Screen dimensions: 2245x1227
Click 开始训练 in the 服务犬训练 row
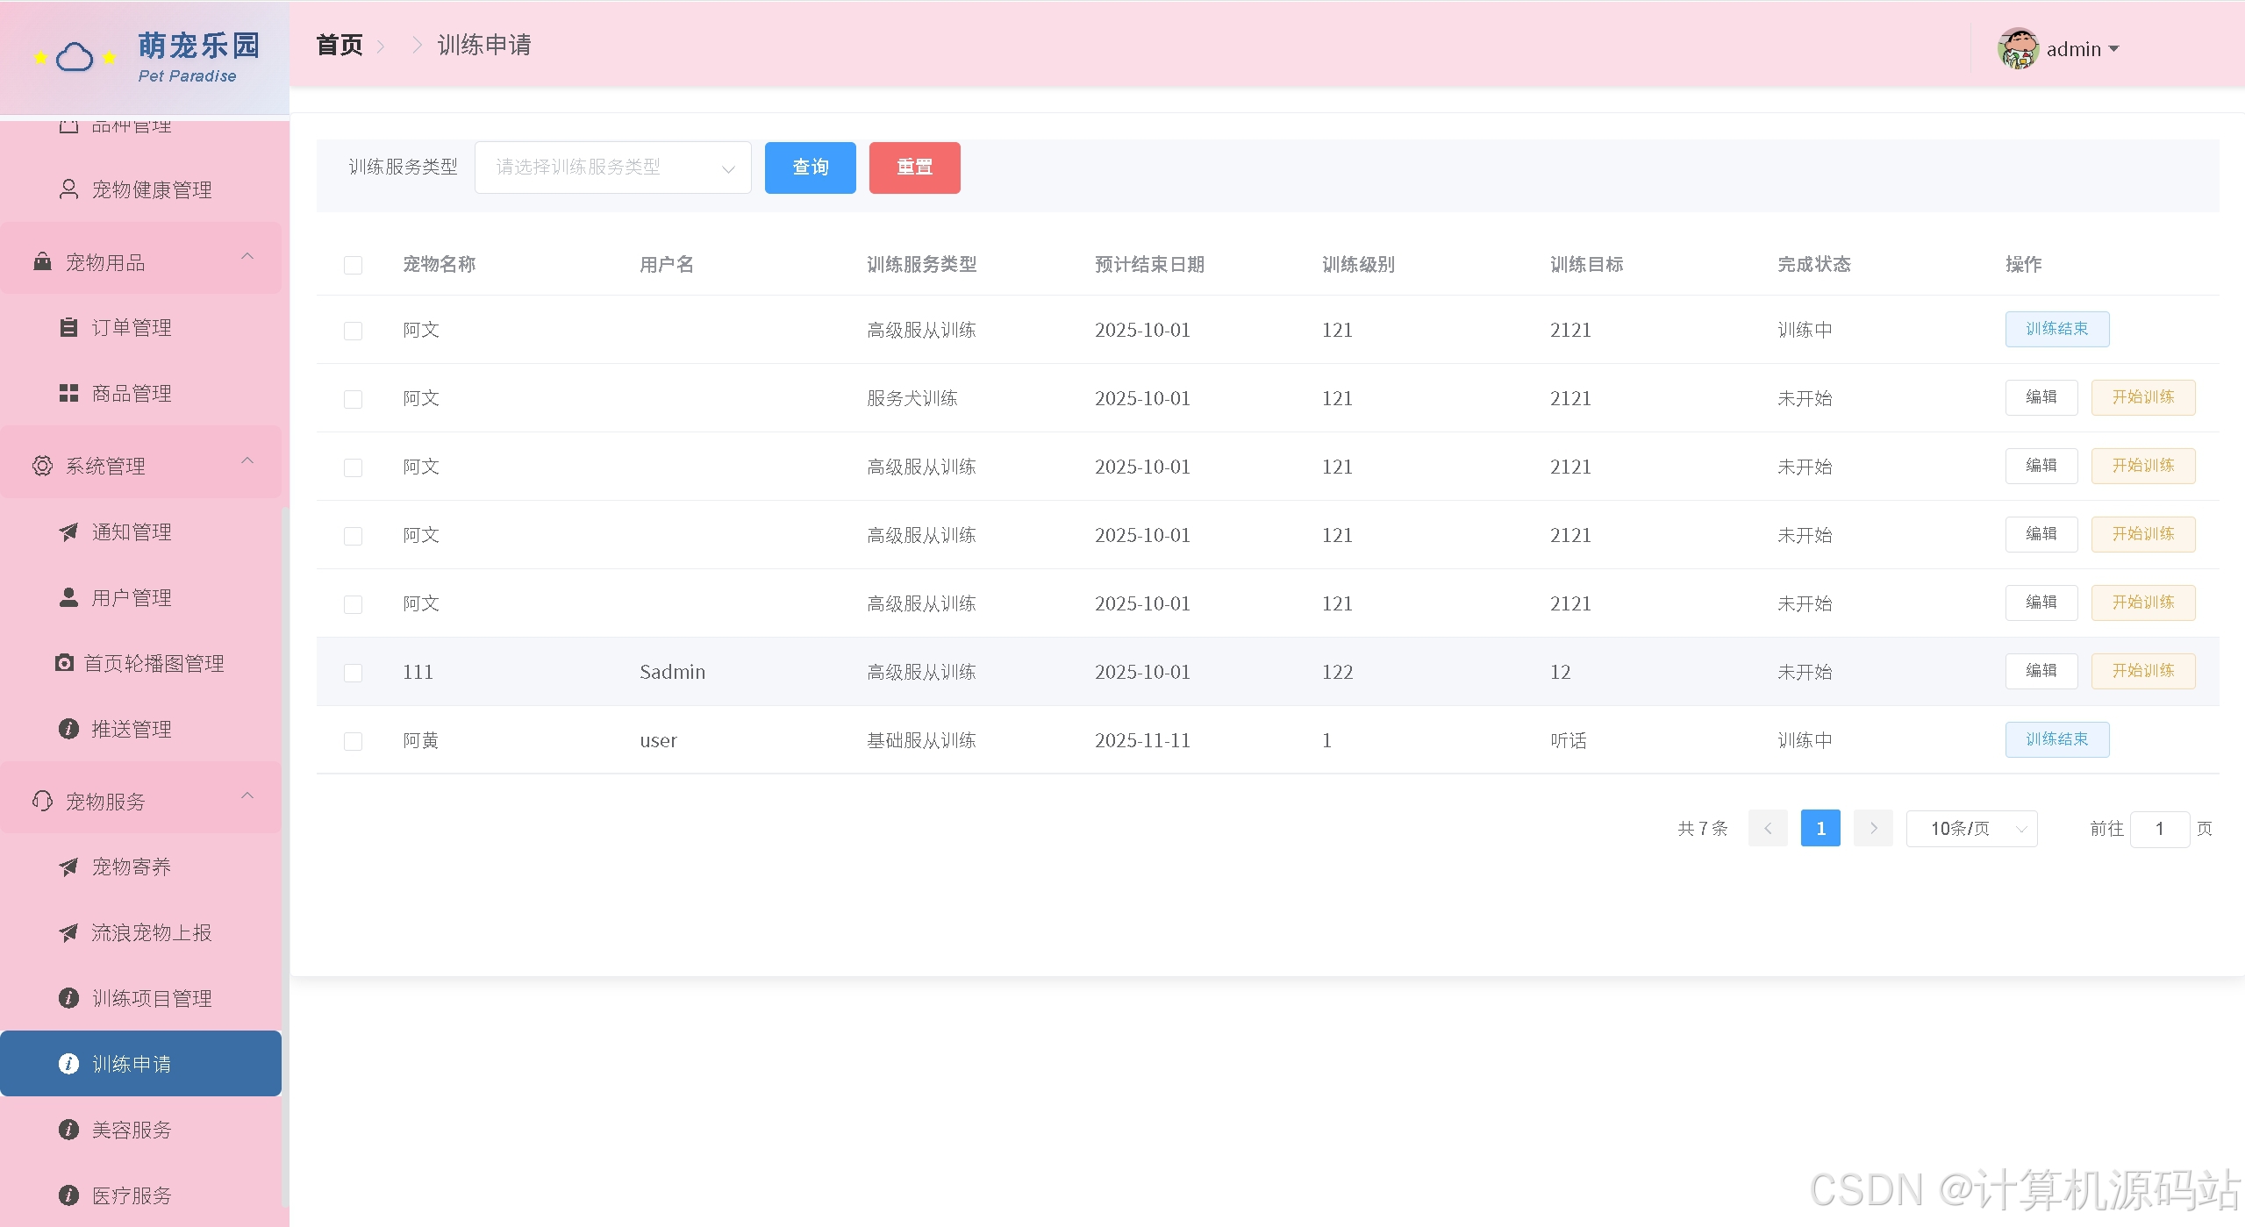2142,397
